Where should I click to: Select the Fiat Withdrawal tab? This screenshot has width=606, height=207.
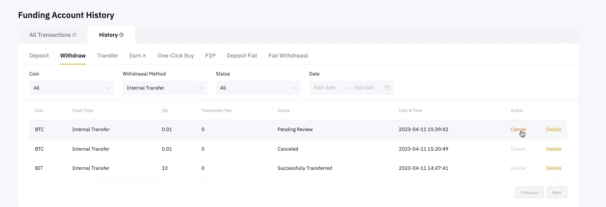(x=288, y=56)
